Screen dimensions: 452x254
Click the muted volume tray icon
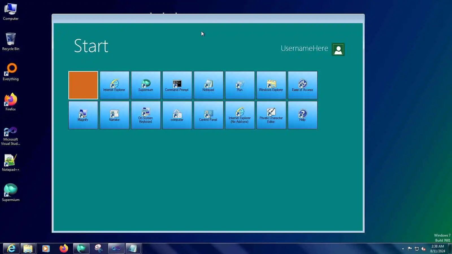423,249
